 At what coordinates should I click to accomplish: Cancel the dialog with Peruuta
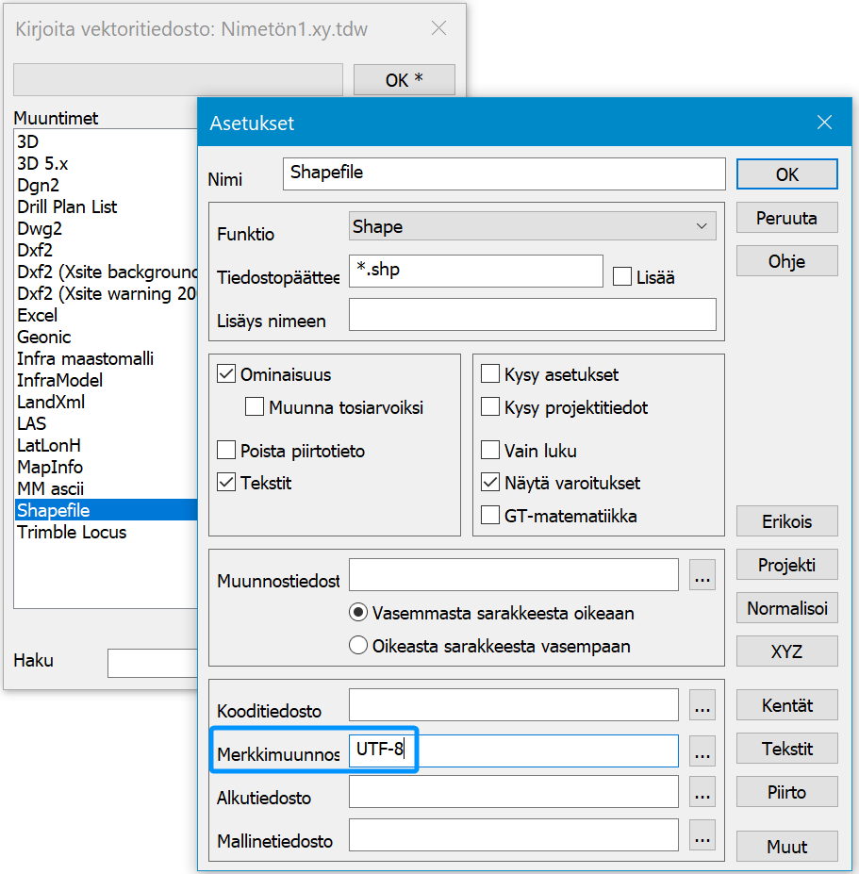(x=786, y=217)
